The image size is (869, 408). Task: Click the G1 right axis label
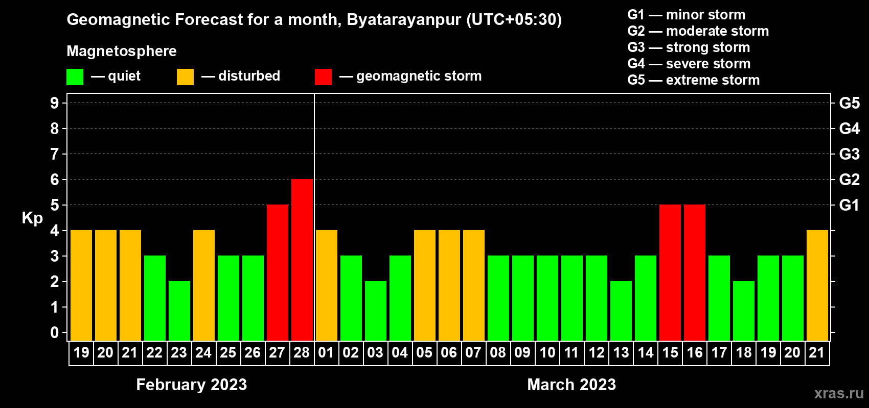(x=850, y=205)
